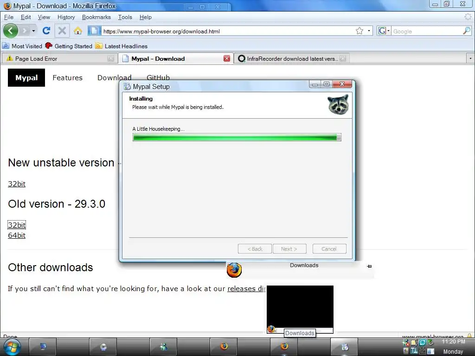Open the Bookmarks menu
This screenshot has height=356, width=475.
tap(96, 17)
